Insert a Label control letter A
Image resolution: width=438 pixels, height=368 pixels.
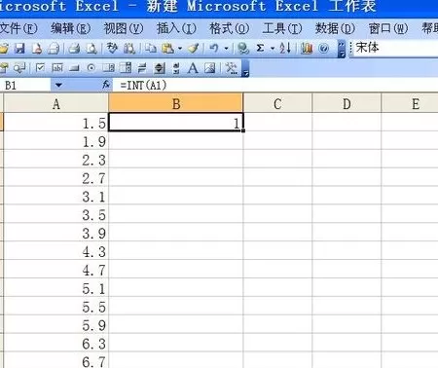193,68
